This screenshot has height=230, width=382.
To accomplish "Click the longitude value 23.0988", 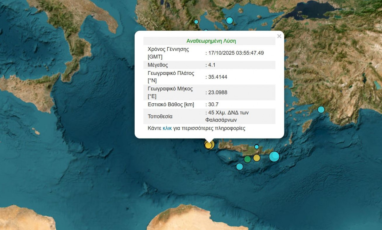I will coord(216,92).
